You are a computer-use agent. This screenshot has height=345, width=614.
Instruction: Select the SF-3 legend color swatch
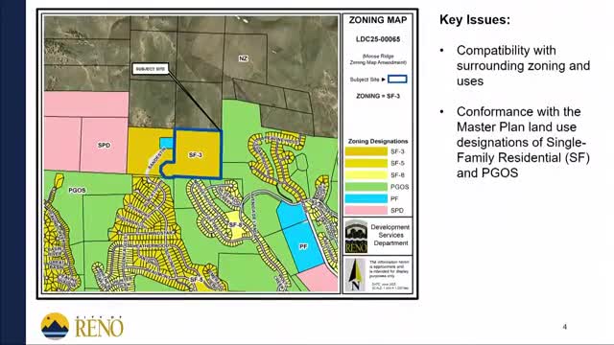366,151
